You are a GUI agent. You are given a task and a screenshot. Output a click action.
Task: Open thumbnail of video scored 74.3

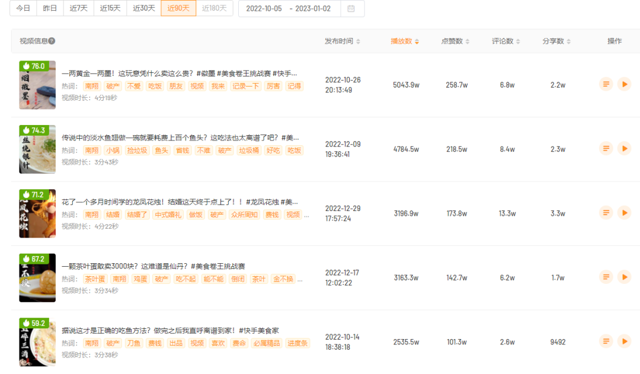pyautogui.click(x=37, y=149)
